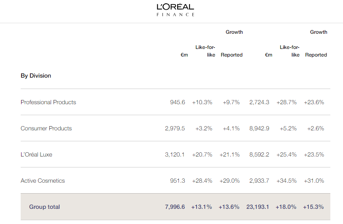Click the +21.1% L'Oréal Luxe reported growth
343x224 pixels.
click(230, 154)
